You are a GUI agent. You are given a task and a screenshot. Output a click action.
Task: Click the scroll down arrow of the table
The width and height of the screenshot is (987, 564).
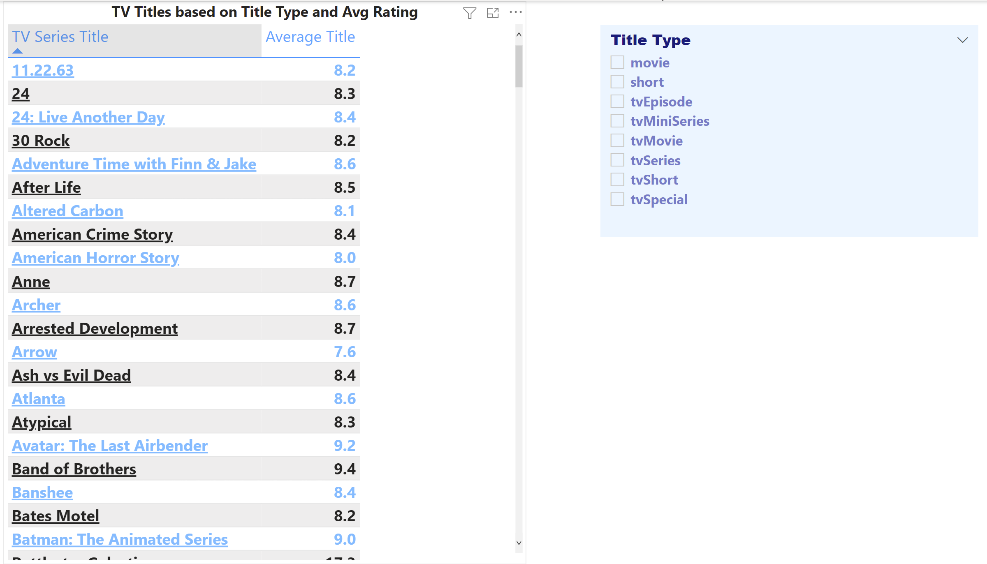click(x=519, y=543)
